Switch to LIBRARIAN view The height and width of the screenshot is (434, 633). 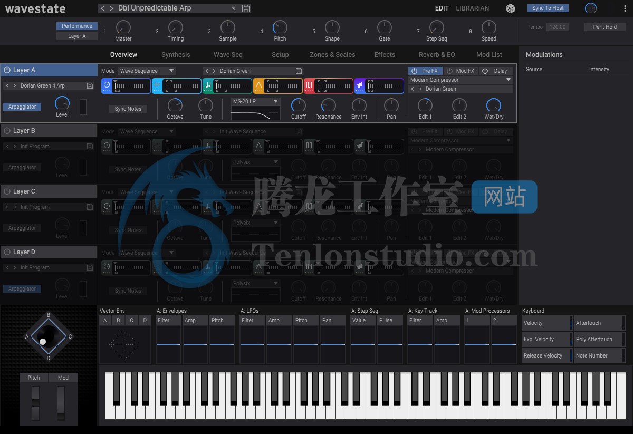473,8
